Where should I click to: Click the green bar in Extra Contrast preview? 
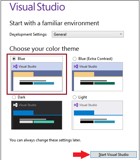click(104, 83)
